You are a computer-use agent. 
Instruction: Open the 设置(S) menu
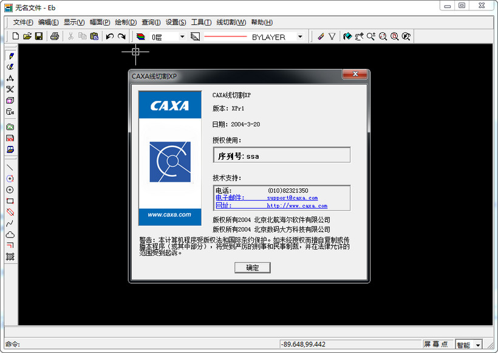[x=176, y=22]
